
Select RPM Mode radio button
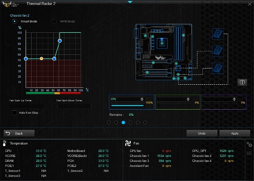tap(54, 21)
